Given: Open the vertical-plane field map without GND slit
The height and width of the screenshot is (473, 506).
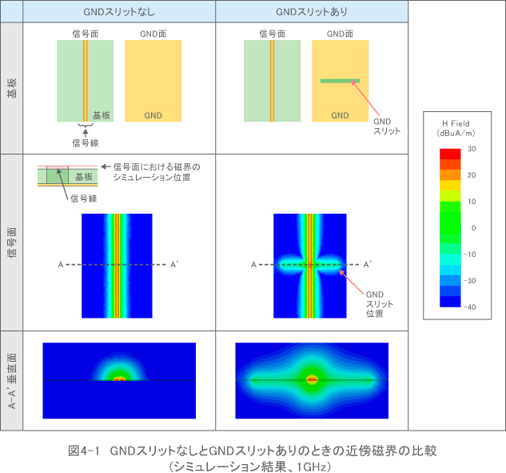Looking at the screenshot, I should [119, 380].
